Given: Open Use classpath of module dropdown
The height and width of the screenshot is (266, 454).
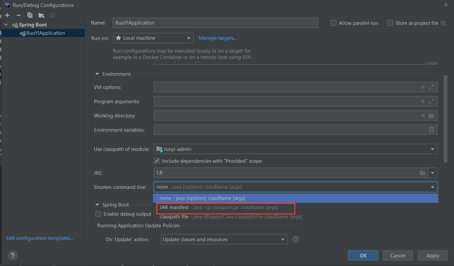Looking at the screenshot, I should coord(295,149).
